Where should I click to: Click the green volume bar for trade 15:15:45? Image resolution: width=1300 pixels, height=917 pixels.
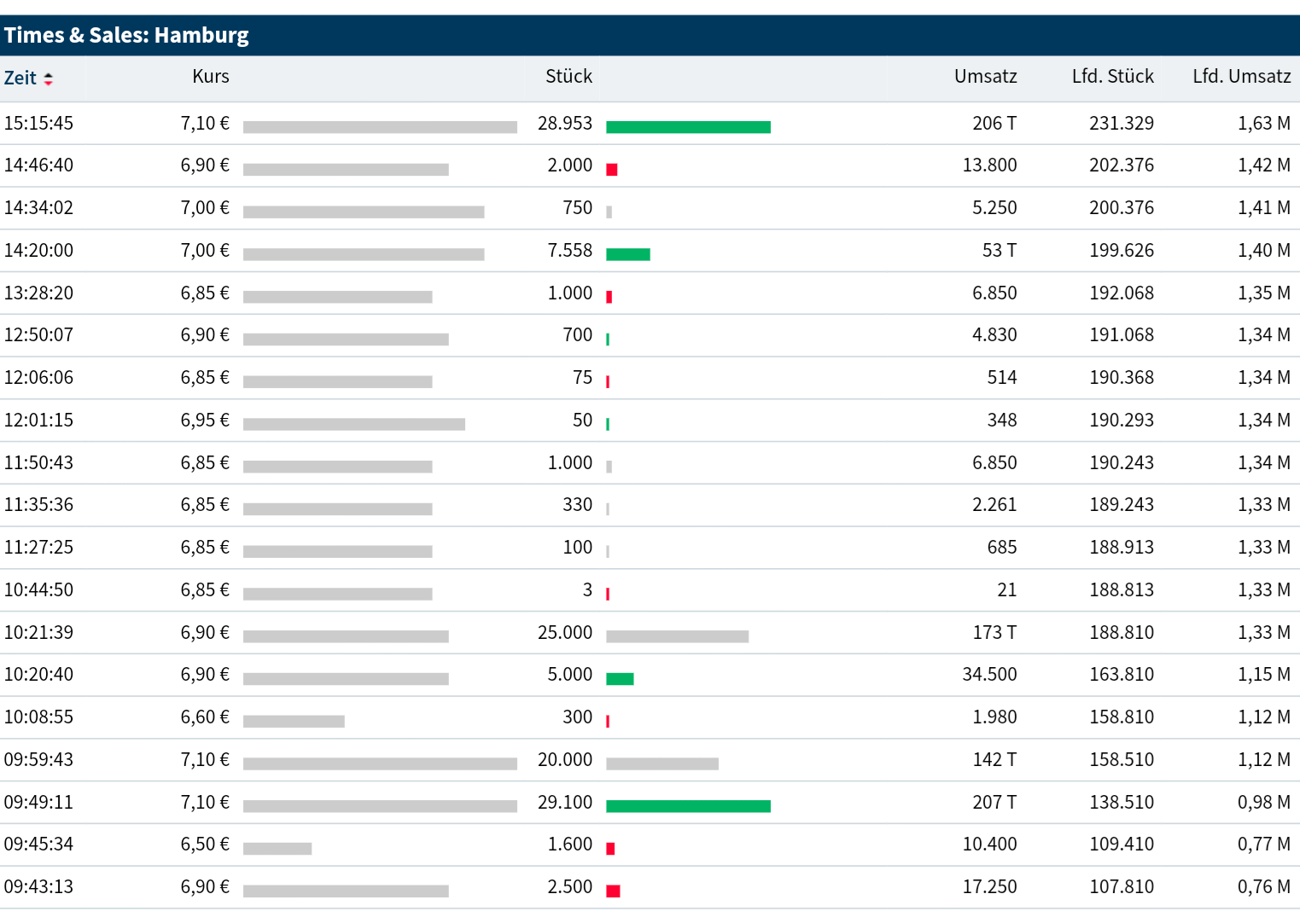click(x=687, y=125)
